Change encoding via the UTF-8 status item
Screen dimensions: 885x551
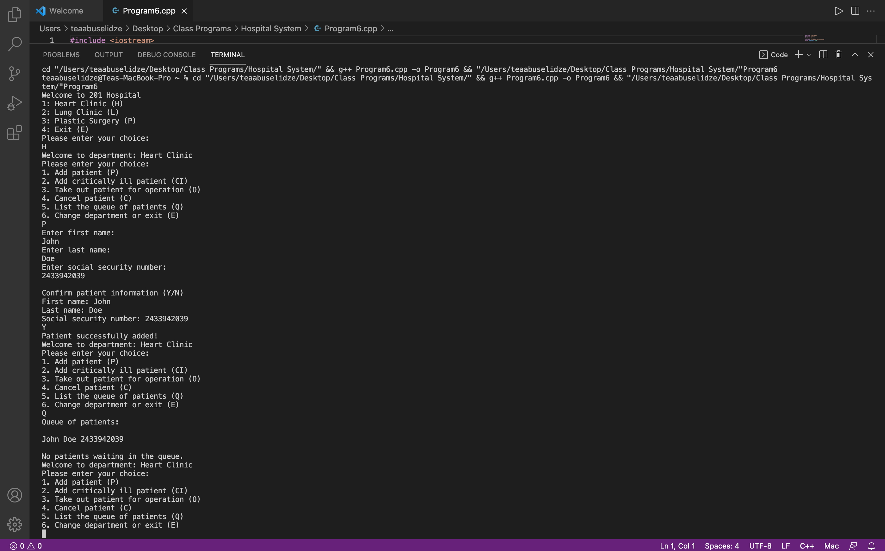pyautogui.click(x=760, y=545)
